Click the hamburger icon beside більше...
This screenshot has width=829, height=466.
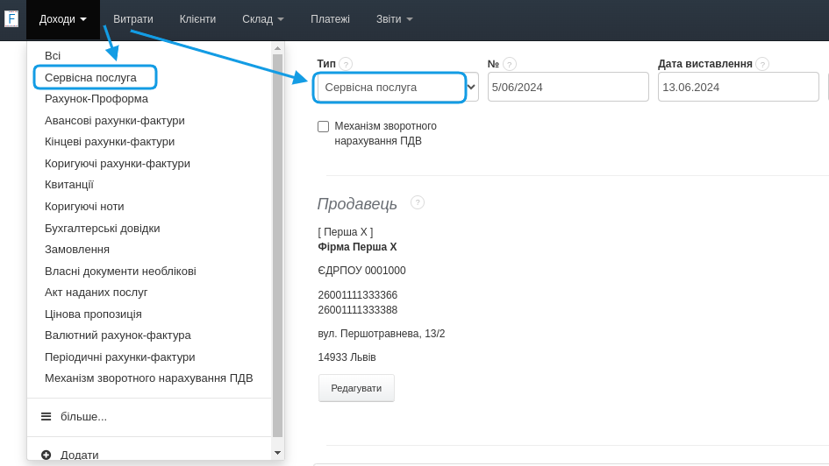(46, 416)
